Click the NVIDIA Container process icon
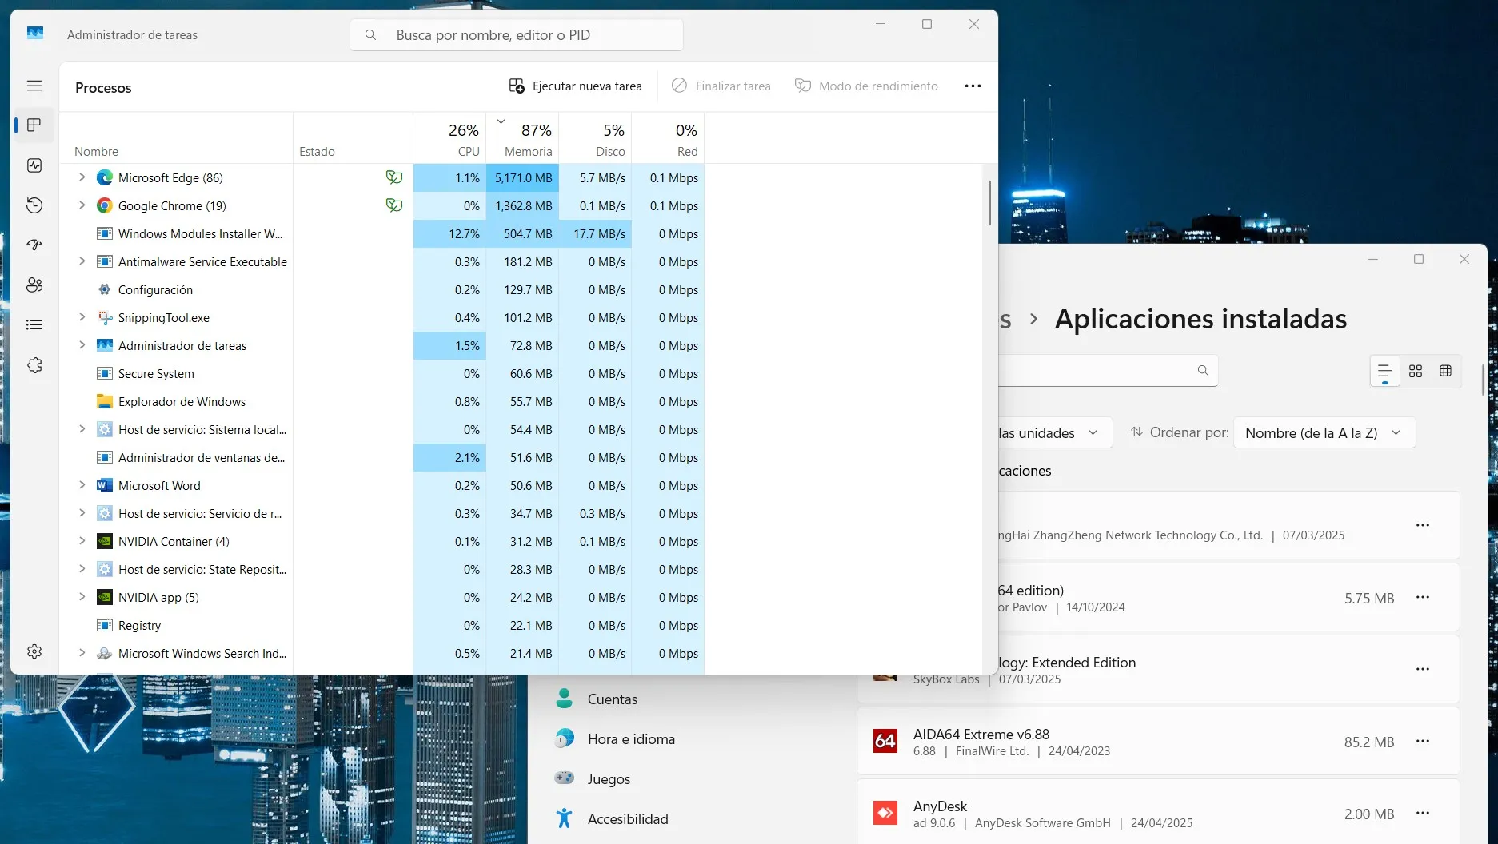Screen dimensions: 1498x844 (104, 541)
